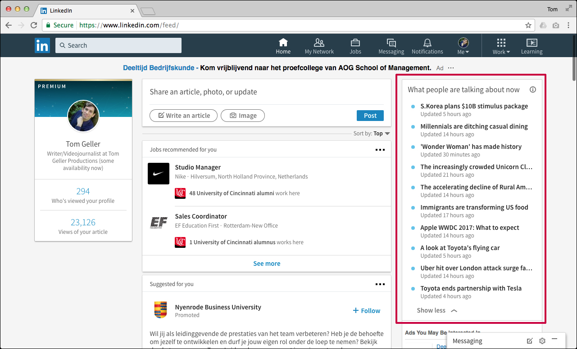The height and width of the screenshot is (349, 577).
Task: Read The increasingly crowded Unicorn story
Action: 477,167
